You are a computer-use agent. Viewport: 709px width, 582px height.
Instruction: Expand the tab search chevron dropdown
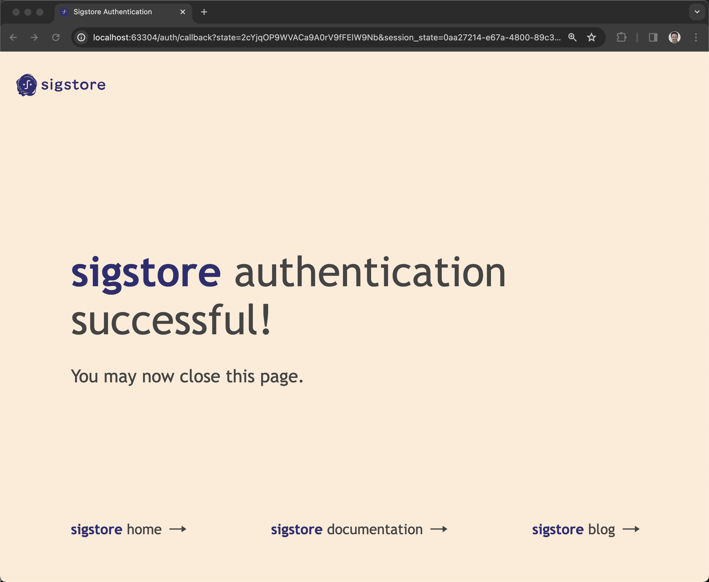[x=697, y=12]
